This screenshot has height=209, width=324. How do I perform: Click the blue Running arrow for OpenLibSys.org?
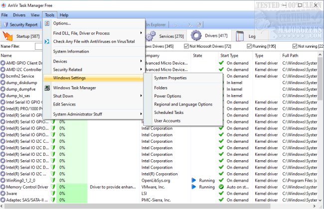click(x=193, y=180)
